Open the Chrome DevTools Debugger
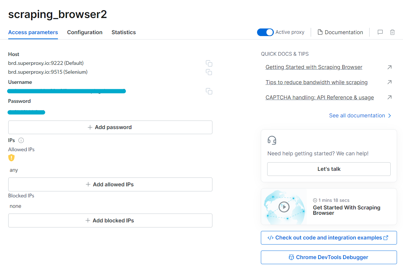 click(x=329, y=257)
